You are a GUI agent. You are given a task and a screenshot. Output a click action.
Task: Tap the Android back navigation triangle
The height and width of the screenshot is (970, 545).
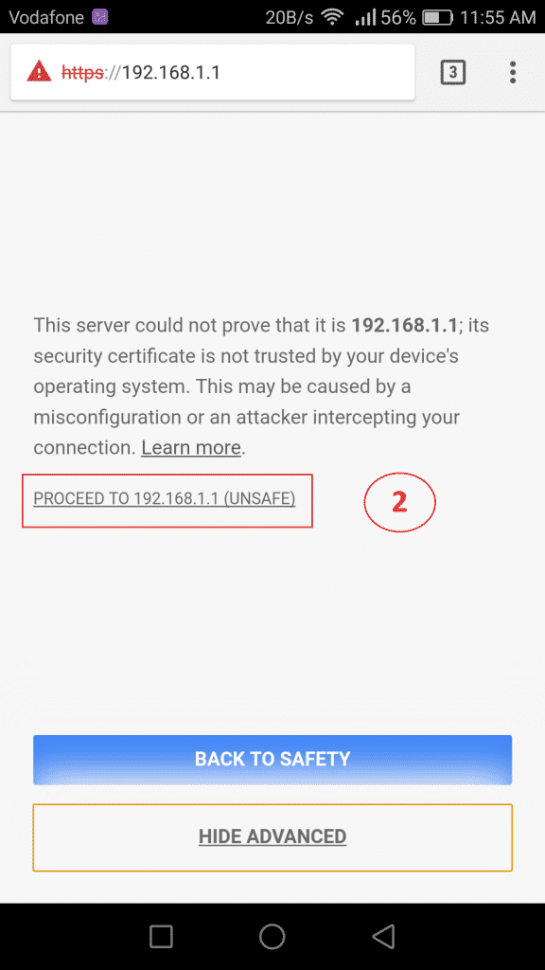[x=383, y=937]
